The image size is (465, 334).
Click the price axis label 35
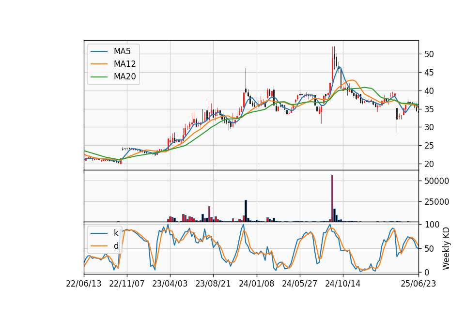[429, 109]
